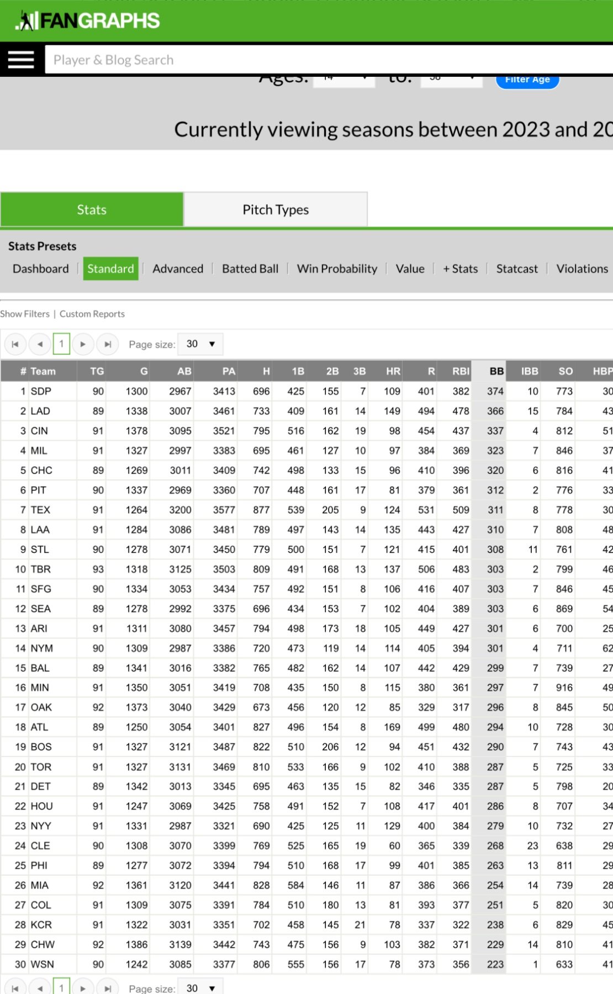The height and width of the screenshot is (994, 613).
Task: Click the FanGraphs logo
Action: point(88,21)
